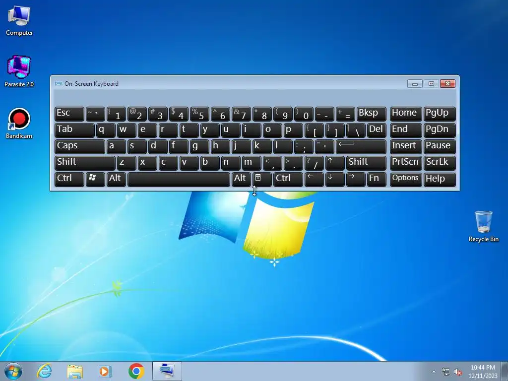Click the Enter key on keyboard

361,147
